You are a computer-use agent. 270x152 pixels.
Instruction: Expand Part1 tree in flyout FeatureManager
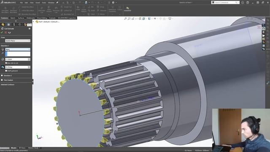[x=34, y=22]
